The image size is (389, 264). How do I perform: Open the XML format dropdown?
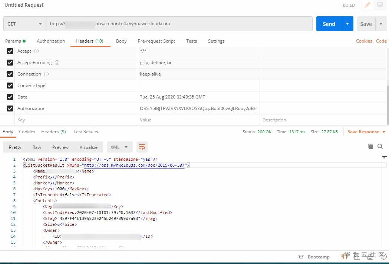pos(119,147)
